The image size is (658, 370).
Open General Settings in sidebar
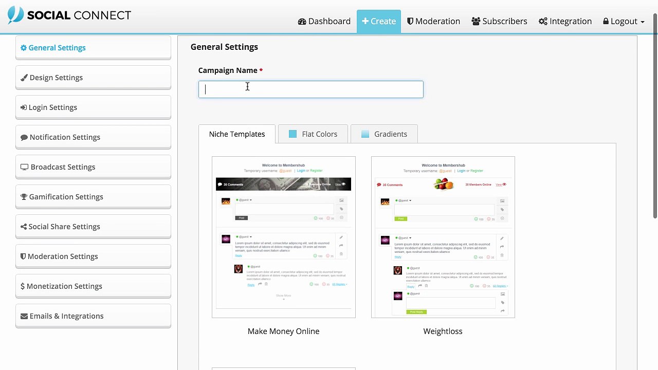(93, 48)
